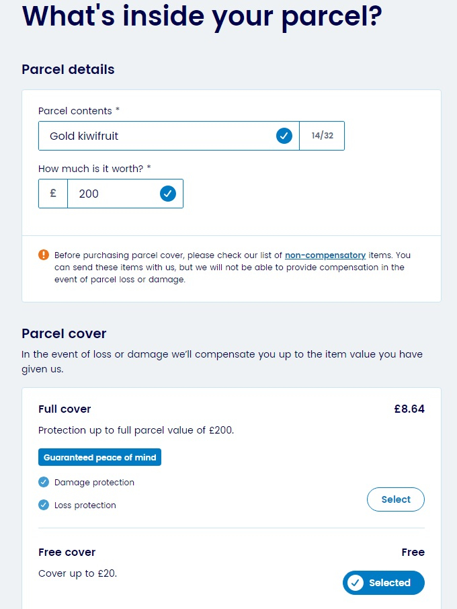The width and height of the screenshot is (457, 609).
Task: Focus the Parcel contents text field
Action: (x=169, y=136)
